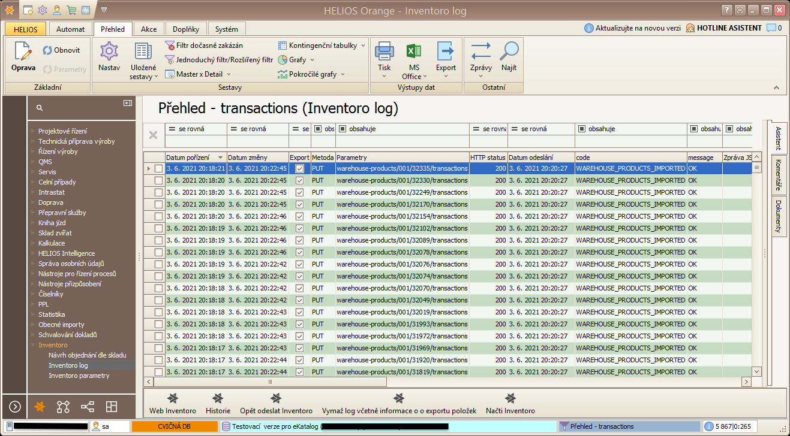Expand Kontingenční tabulky dropdown
The width and height of the screenshot is (790, 436).
[363, 46]
